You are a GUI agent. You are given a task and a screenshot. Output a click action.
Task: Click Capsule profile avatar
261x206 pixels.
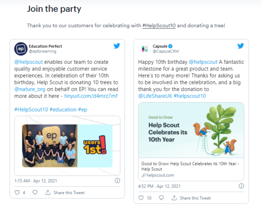[x=145, y=49]
